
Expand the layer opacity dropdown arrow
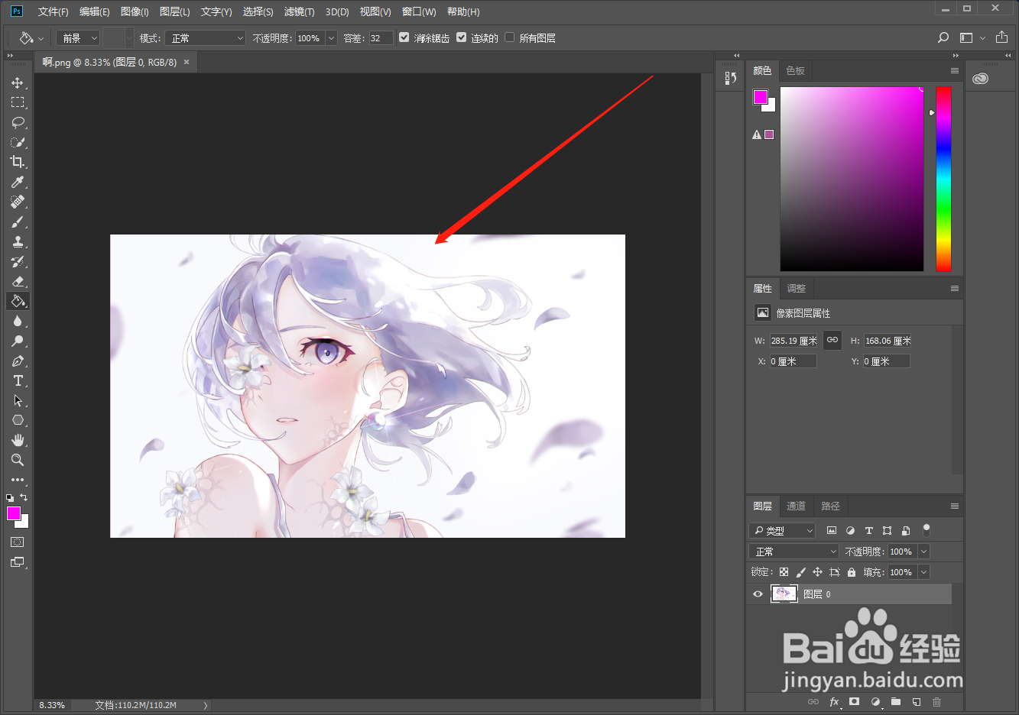pos(923,552)
